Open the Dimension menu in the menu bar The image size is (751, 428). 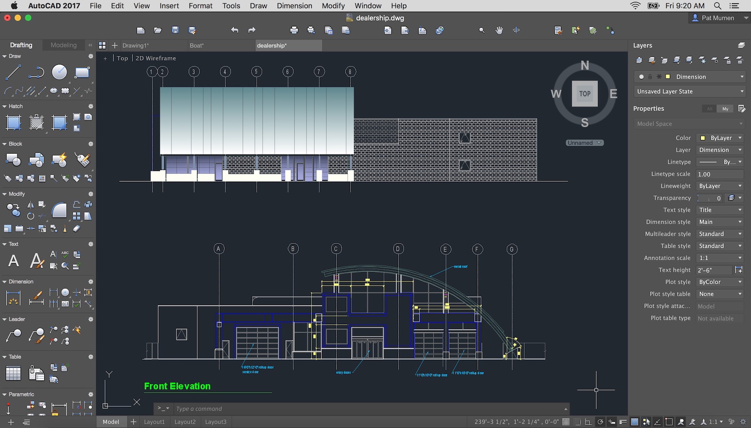(x=294, y=6)
